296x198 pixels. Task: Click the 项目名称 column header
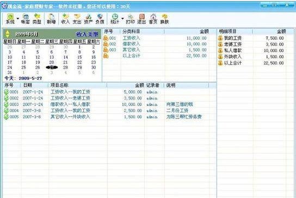click(59, 85)
